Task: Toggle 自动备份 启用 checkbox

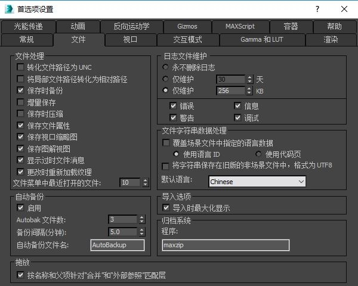Action: 20,208
